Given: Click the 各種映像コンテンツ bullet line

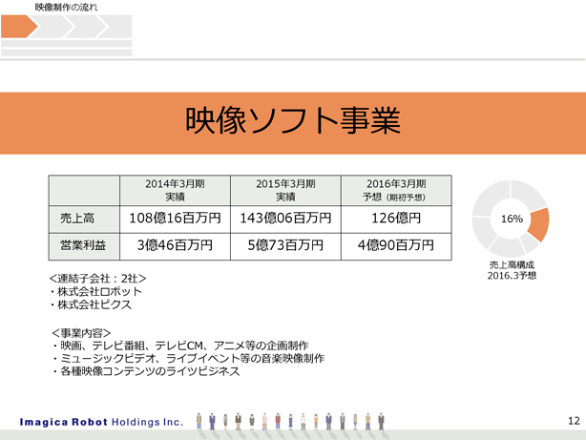Looking at the screenshot, I should 146,371.
